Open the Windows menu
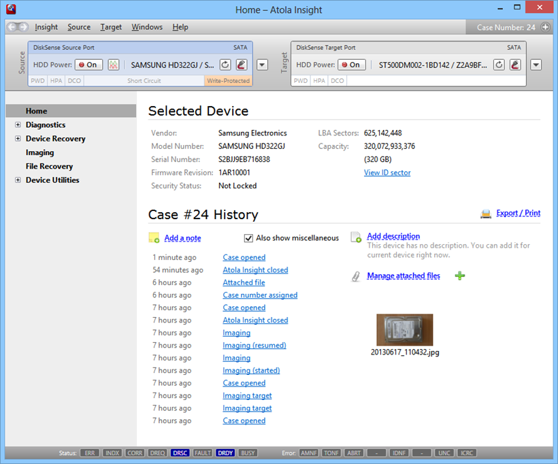This screenshot has height=464, width=558. pos(147,27)
